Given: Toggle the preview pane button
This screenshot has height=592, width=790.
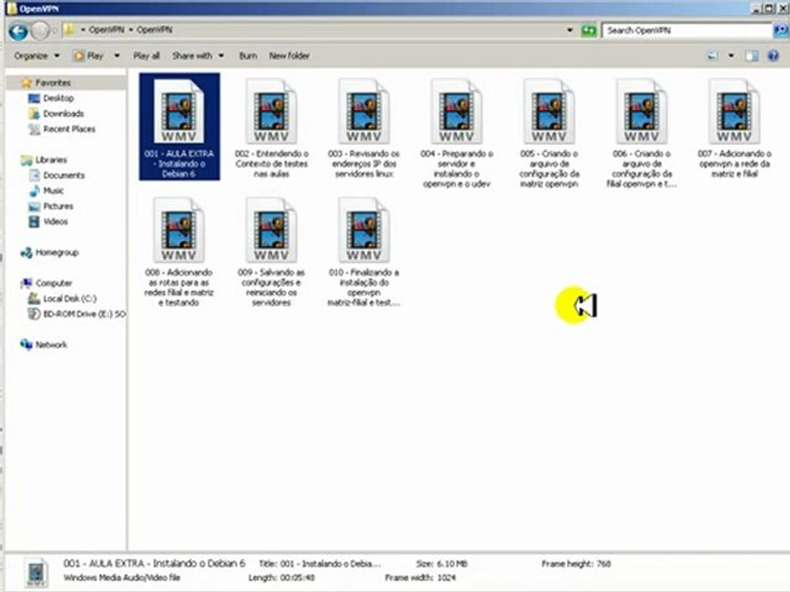Looking at the screenshot, I should pyautogui.click(x=751, y=56).
